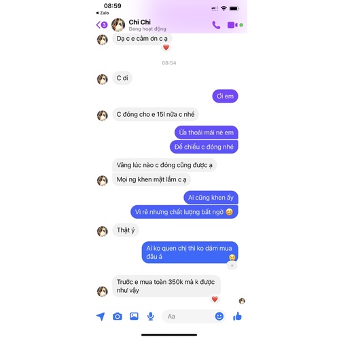Tap heart reaction on 'Dạ c e cảm ơn' message
339x339 pixels.
coord(166,48)
